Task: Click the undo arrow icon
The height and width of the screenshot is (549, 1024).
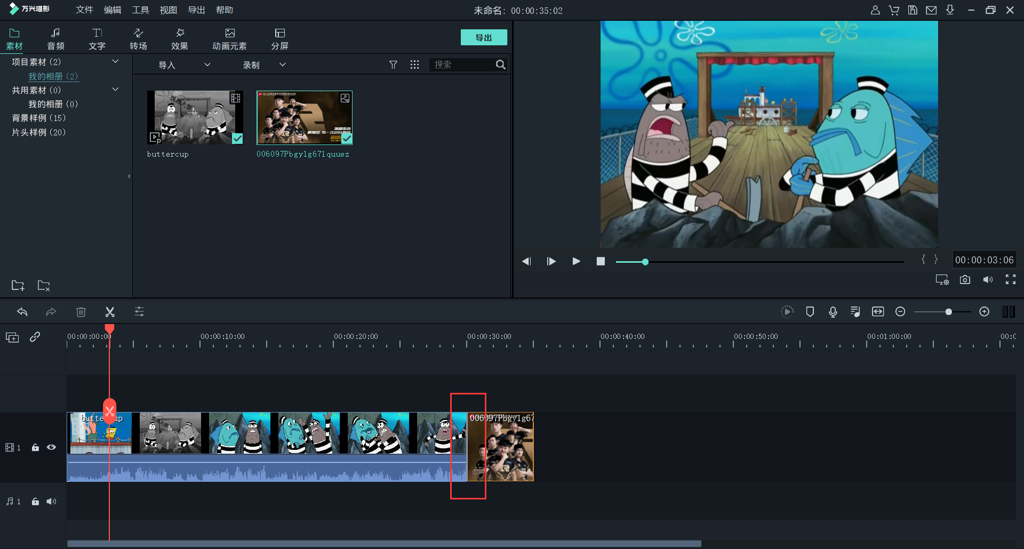Action: [x=22, y=312]
